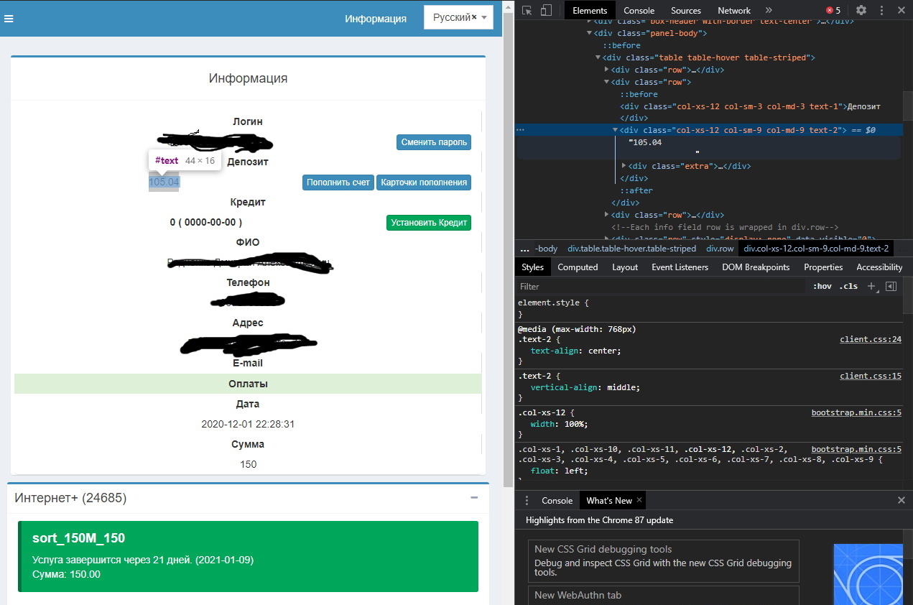913x605 pixels.
Task: Open the New WebAuthn tab card
Action: point(663,596)
